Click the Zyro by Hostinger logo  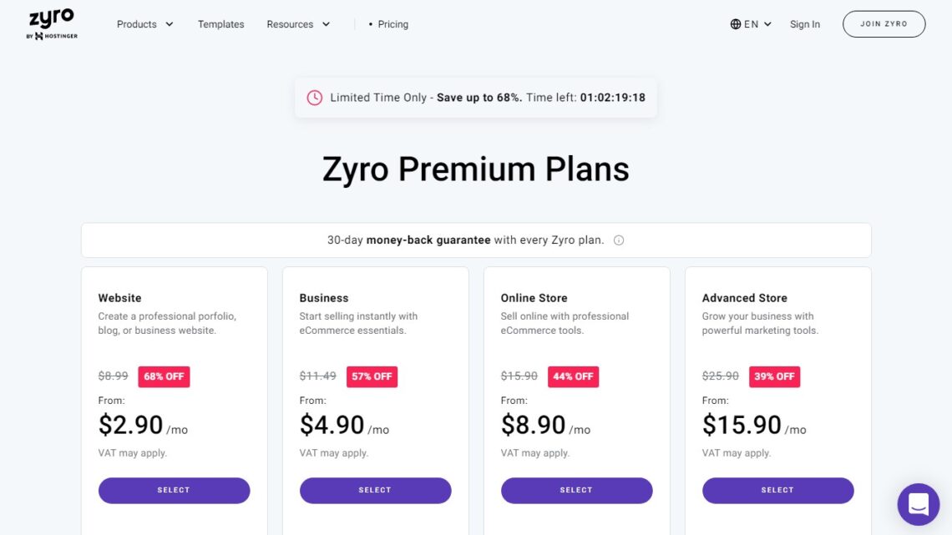[52, 24]
